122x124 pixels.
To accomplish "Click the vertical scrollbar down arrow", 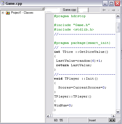I will (118, 112).
